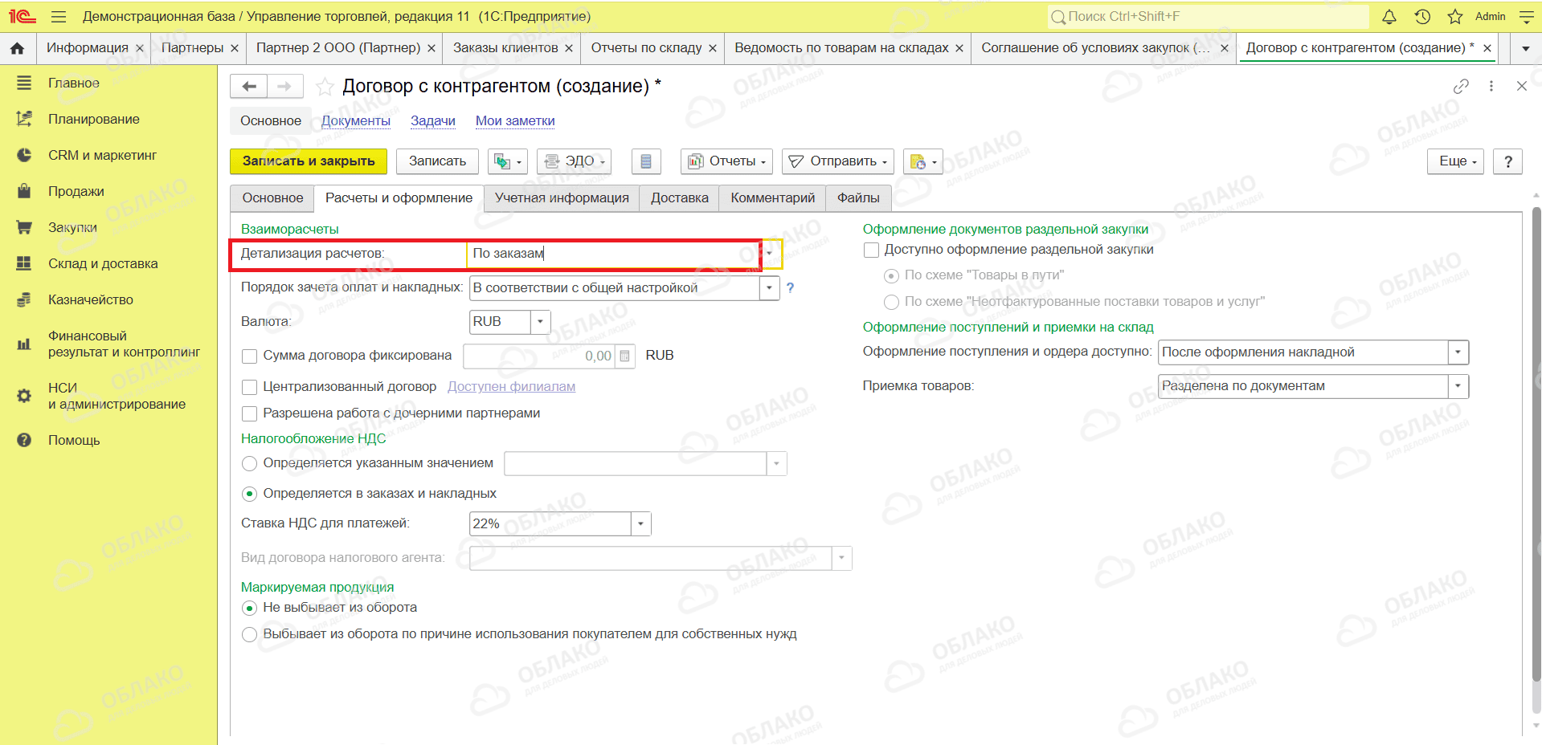The height and width of the screenshot is (745, 1542).
Task: Open the three-dot form options menu
Action: tap(1491, 86)
